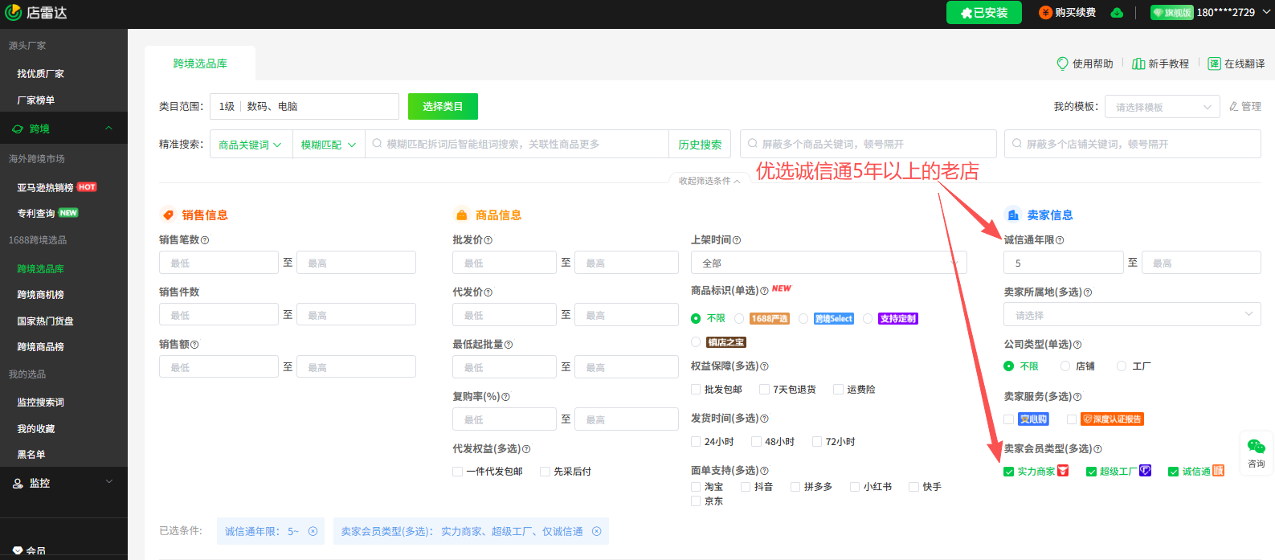Open 在线翻译 translation icon
The width and height of the screenshot is (1275, 560).
click(x=1214, y=63)
